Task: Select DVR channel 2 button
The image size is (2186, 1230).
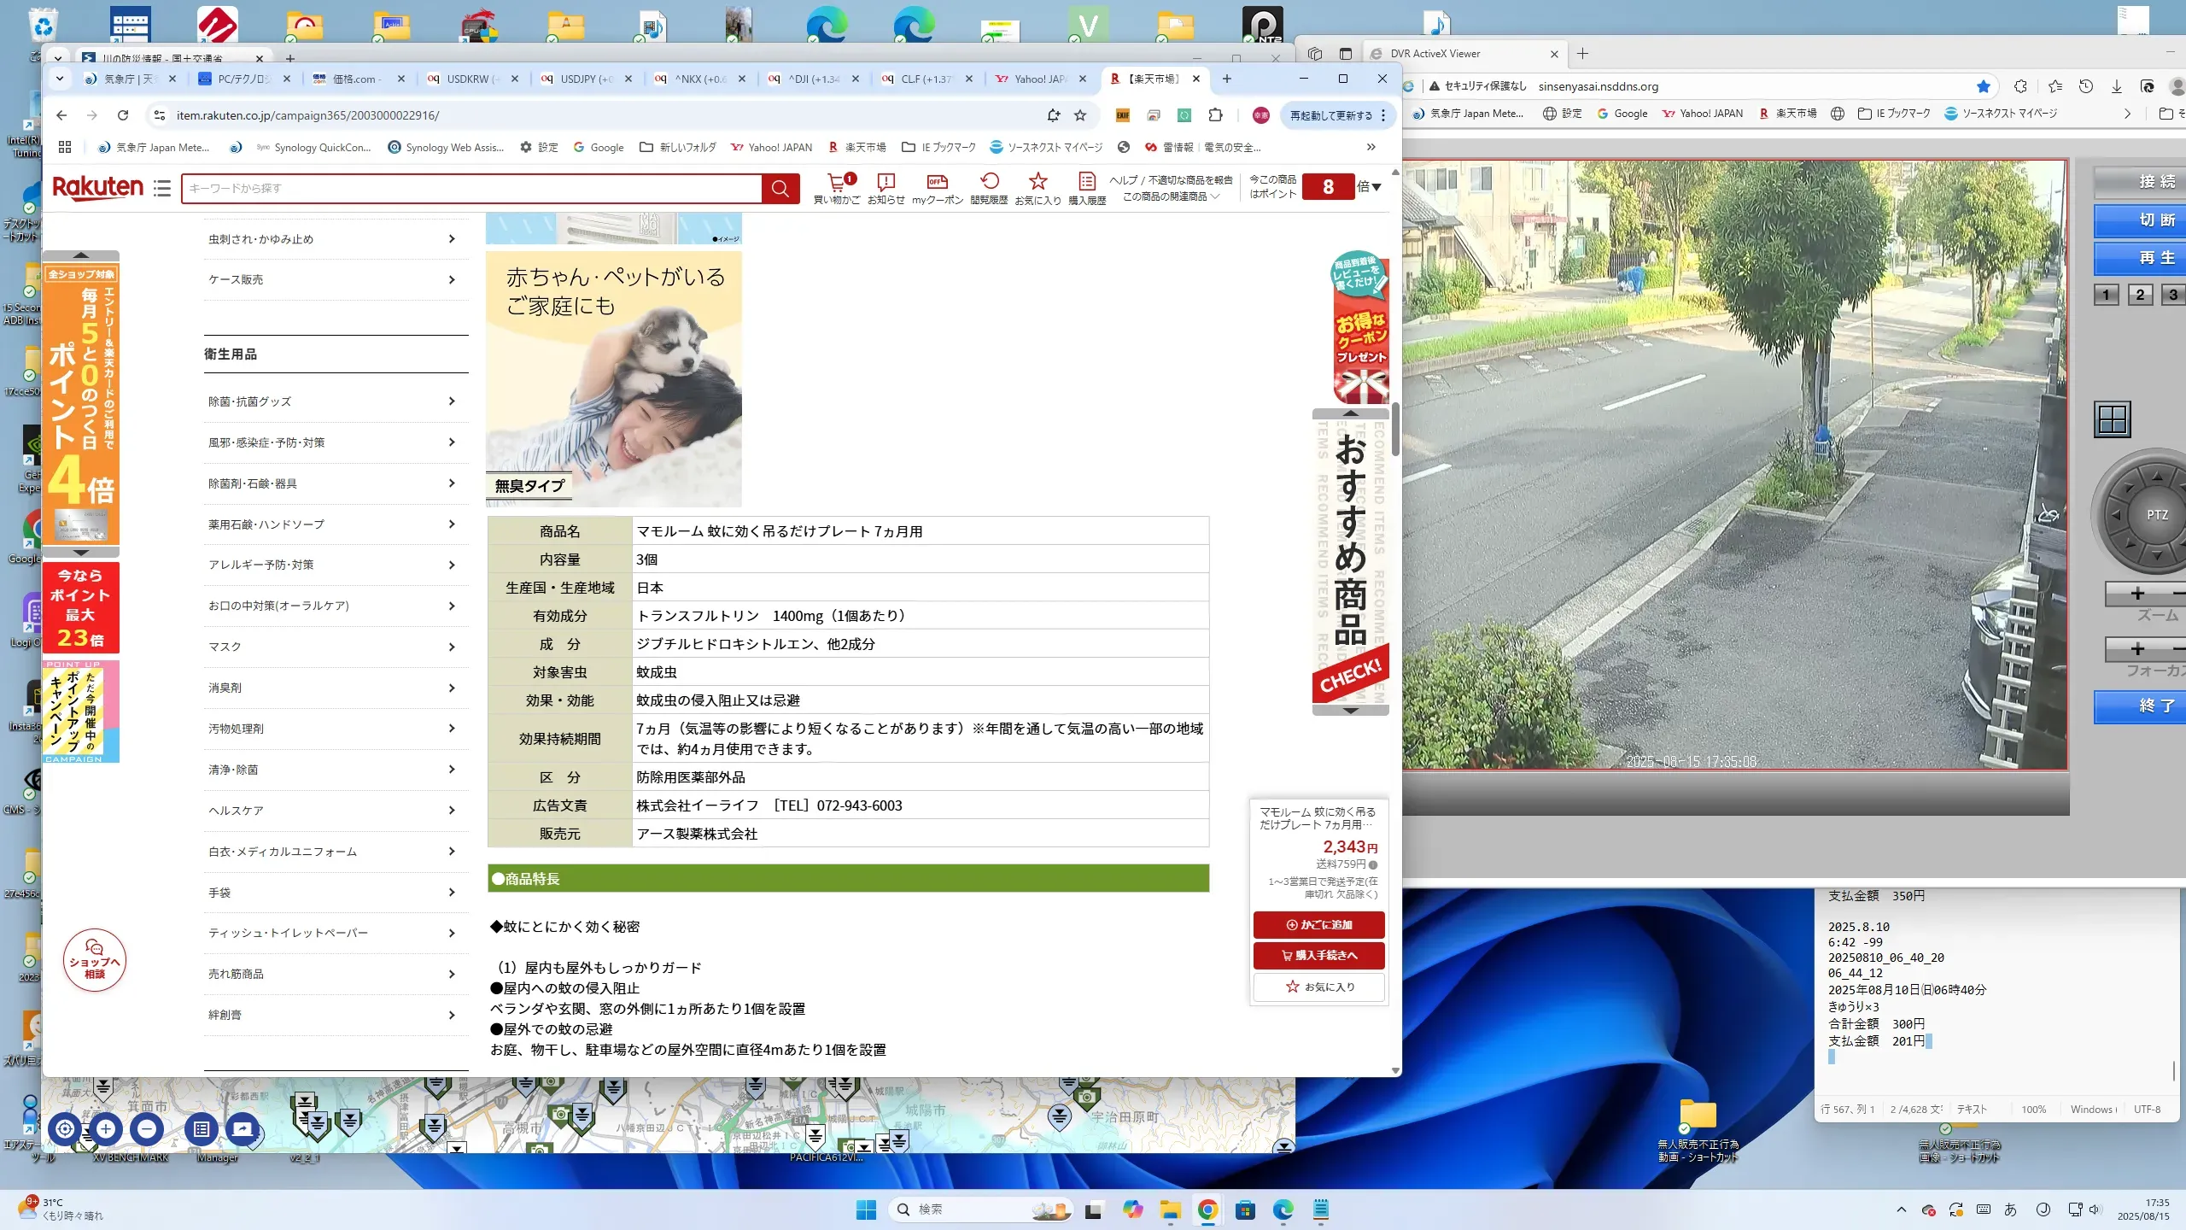Action: (2139, 296)
